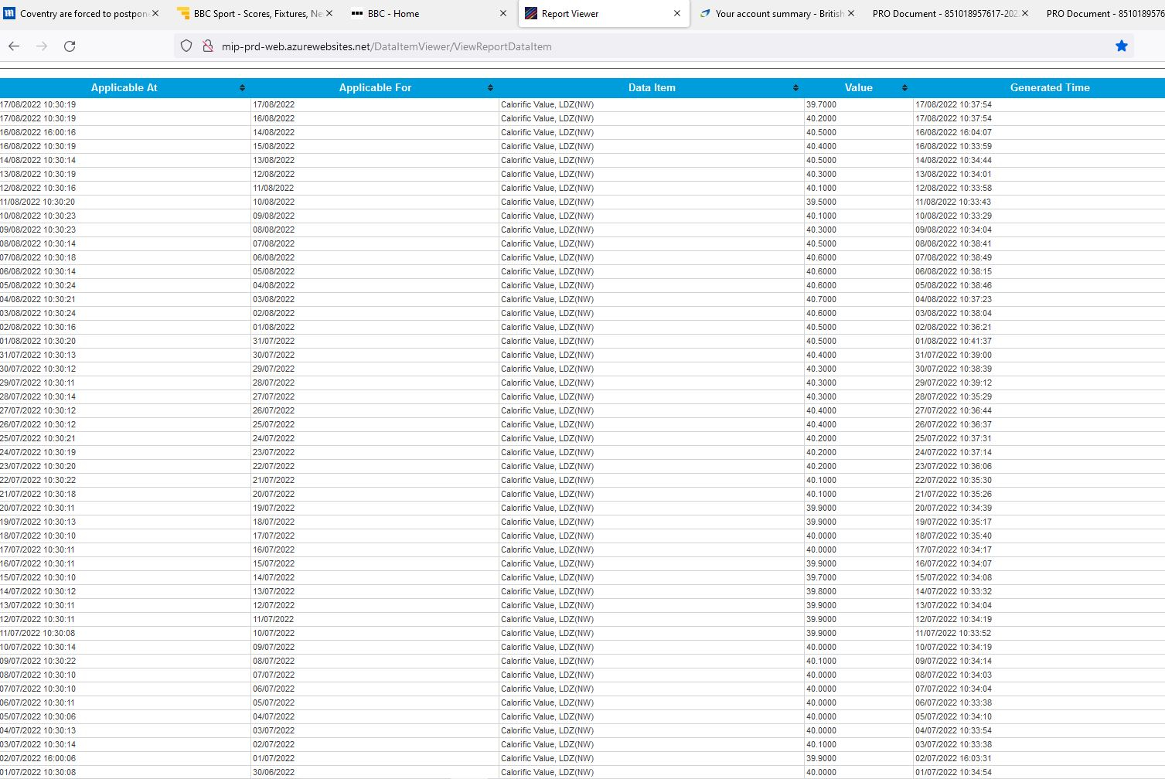This screenshot has width=1165, height=779.
Task: Sort by Value column arrows
Action: point(904,88)
